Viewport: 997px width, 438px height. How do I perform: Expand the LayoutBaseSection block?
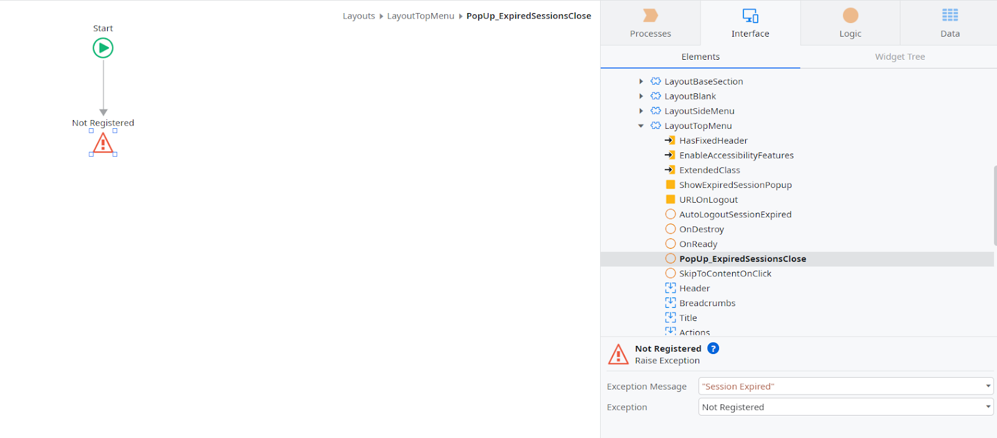pyautogui.click(x=641, y=82)
